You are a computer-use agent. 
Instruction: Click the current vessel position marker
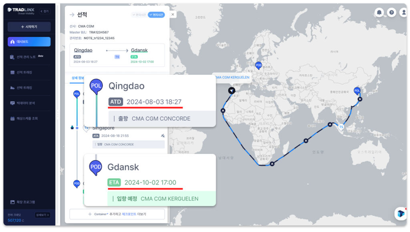coord(231,90)
